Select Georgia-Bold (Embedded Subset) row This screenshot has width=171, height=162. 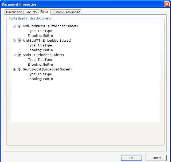tap(47, 69)
